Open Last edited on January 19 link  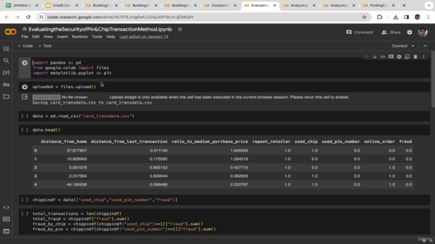pyautogui.click(x=143, y=37)
